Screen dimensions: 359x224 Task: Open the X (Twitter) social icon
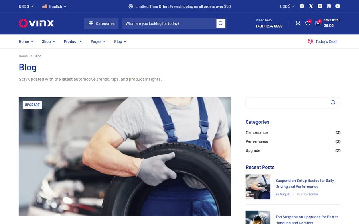311,6
